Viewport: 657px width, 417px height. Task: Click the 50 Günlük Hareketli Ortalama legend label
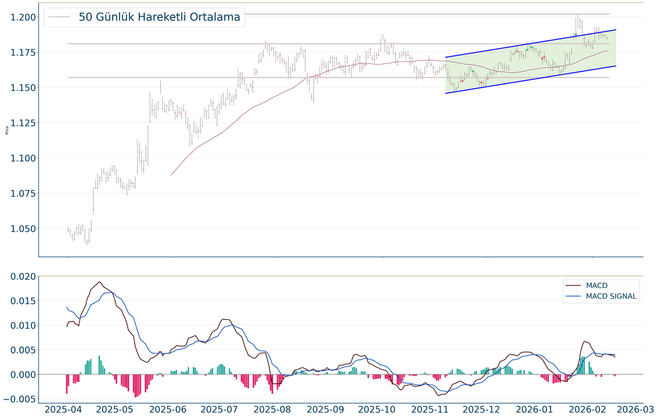[x=160, y=18]
